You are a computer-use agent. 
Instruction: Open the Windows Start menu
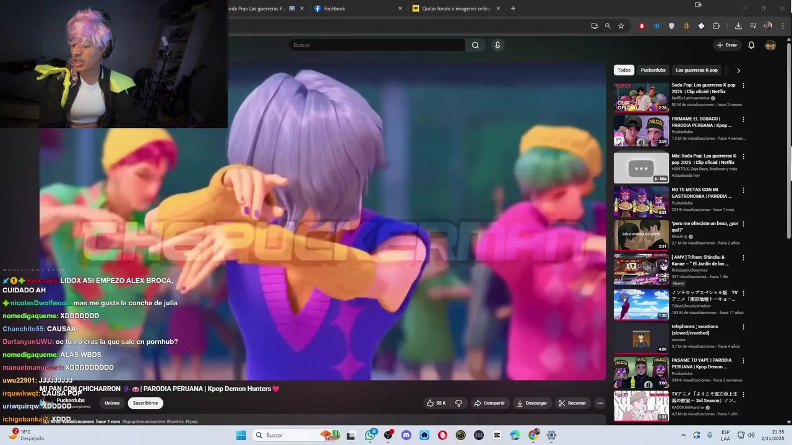(x=241, y=435)
